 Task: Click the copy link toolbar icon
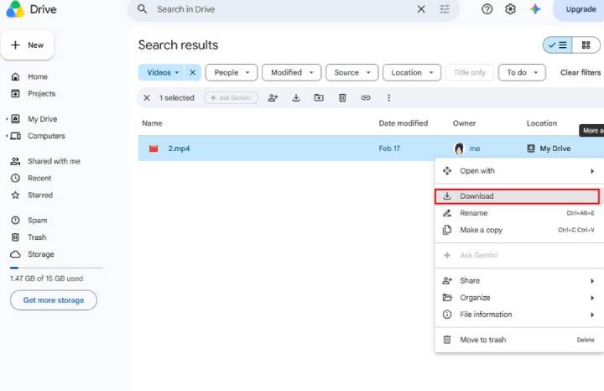click(x=366, y=98)
